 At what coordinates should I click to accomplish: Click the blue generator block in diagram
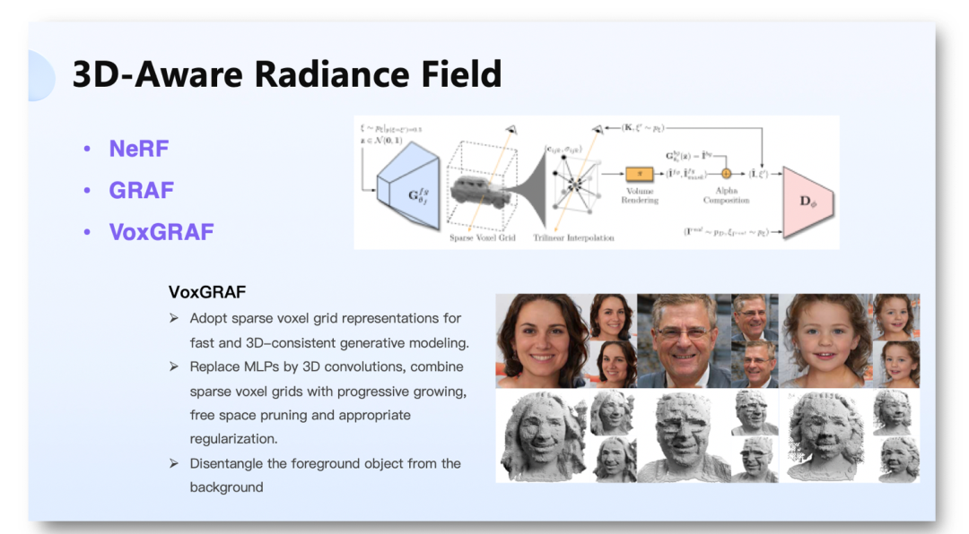(408, 185)
